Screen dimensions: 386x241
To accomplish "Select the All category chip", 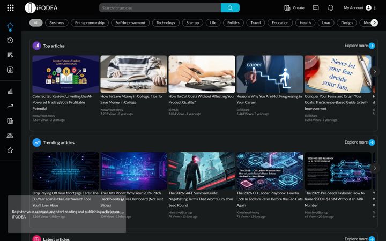I will (x=36, y=23).
